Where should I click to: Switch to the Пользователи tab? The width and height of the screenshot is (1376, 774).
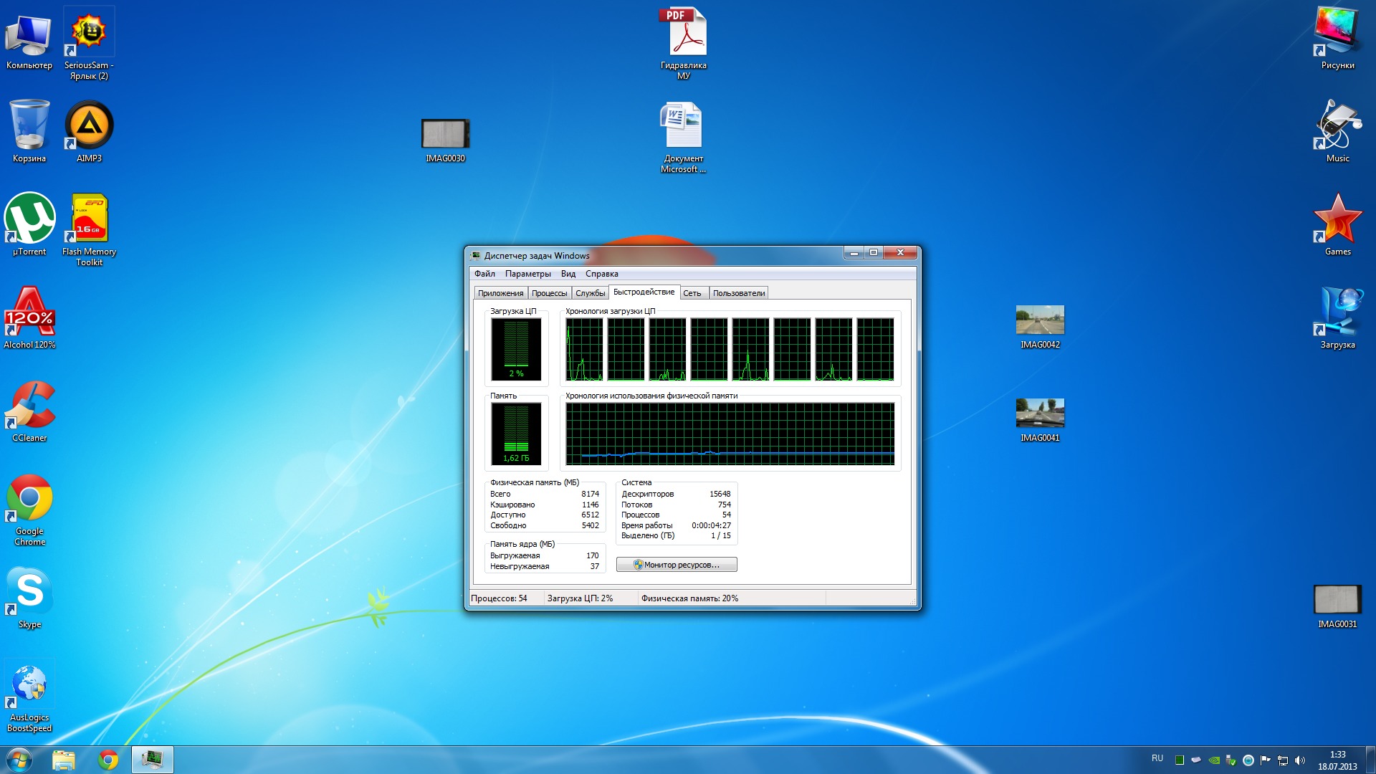click(x=738, y=293)
